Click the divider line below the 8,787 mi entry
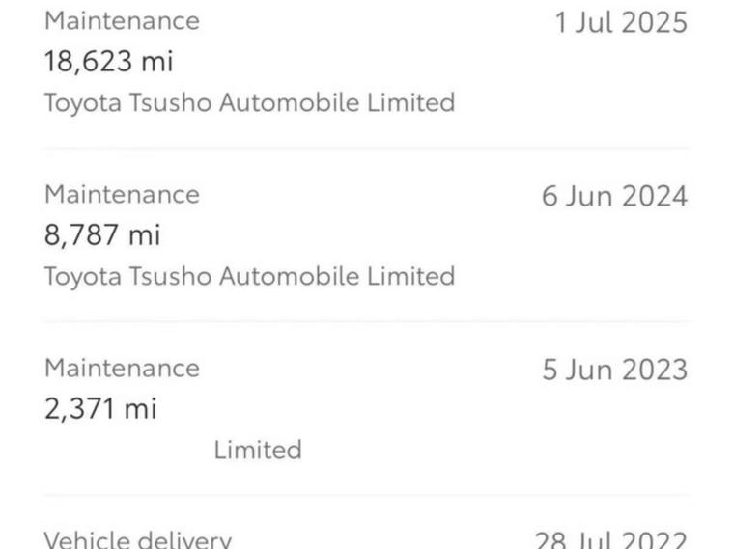The image size is (733, 549). pos(366,321)
